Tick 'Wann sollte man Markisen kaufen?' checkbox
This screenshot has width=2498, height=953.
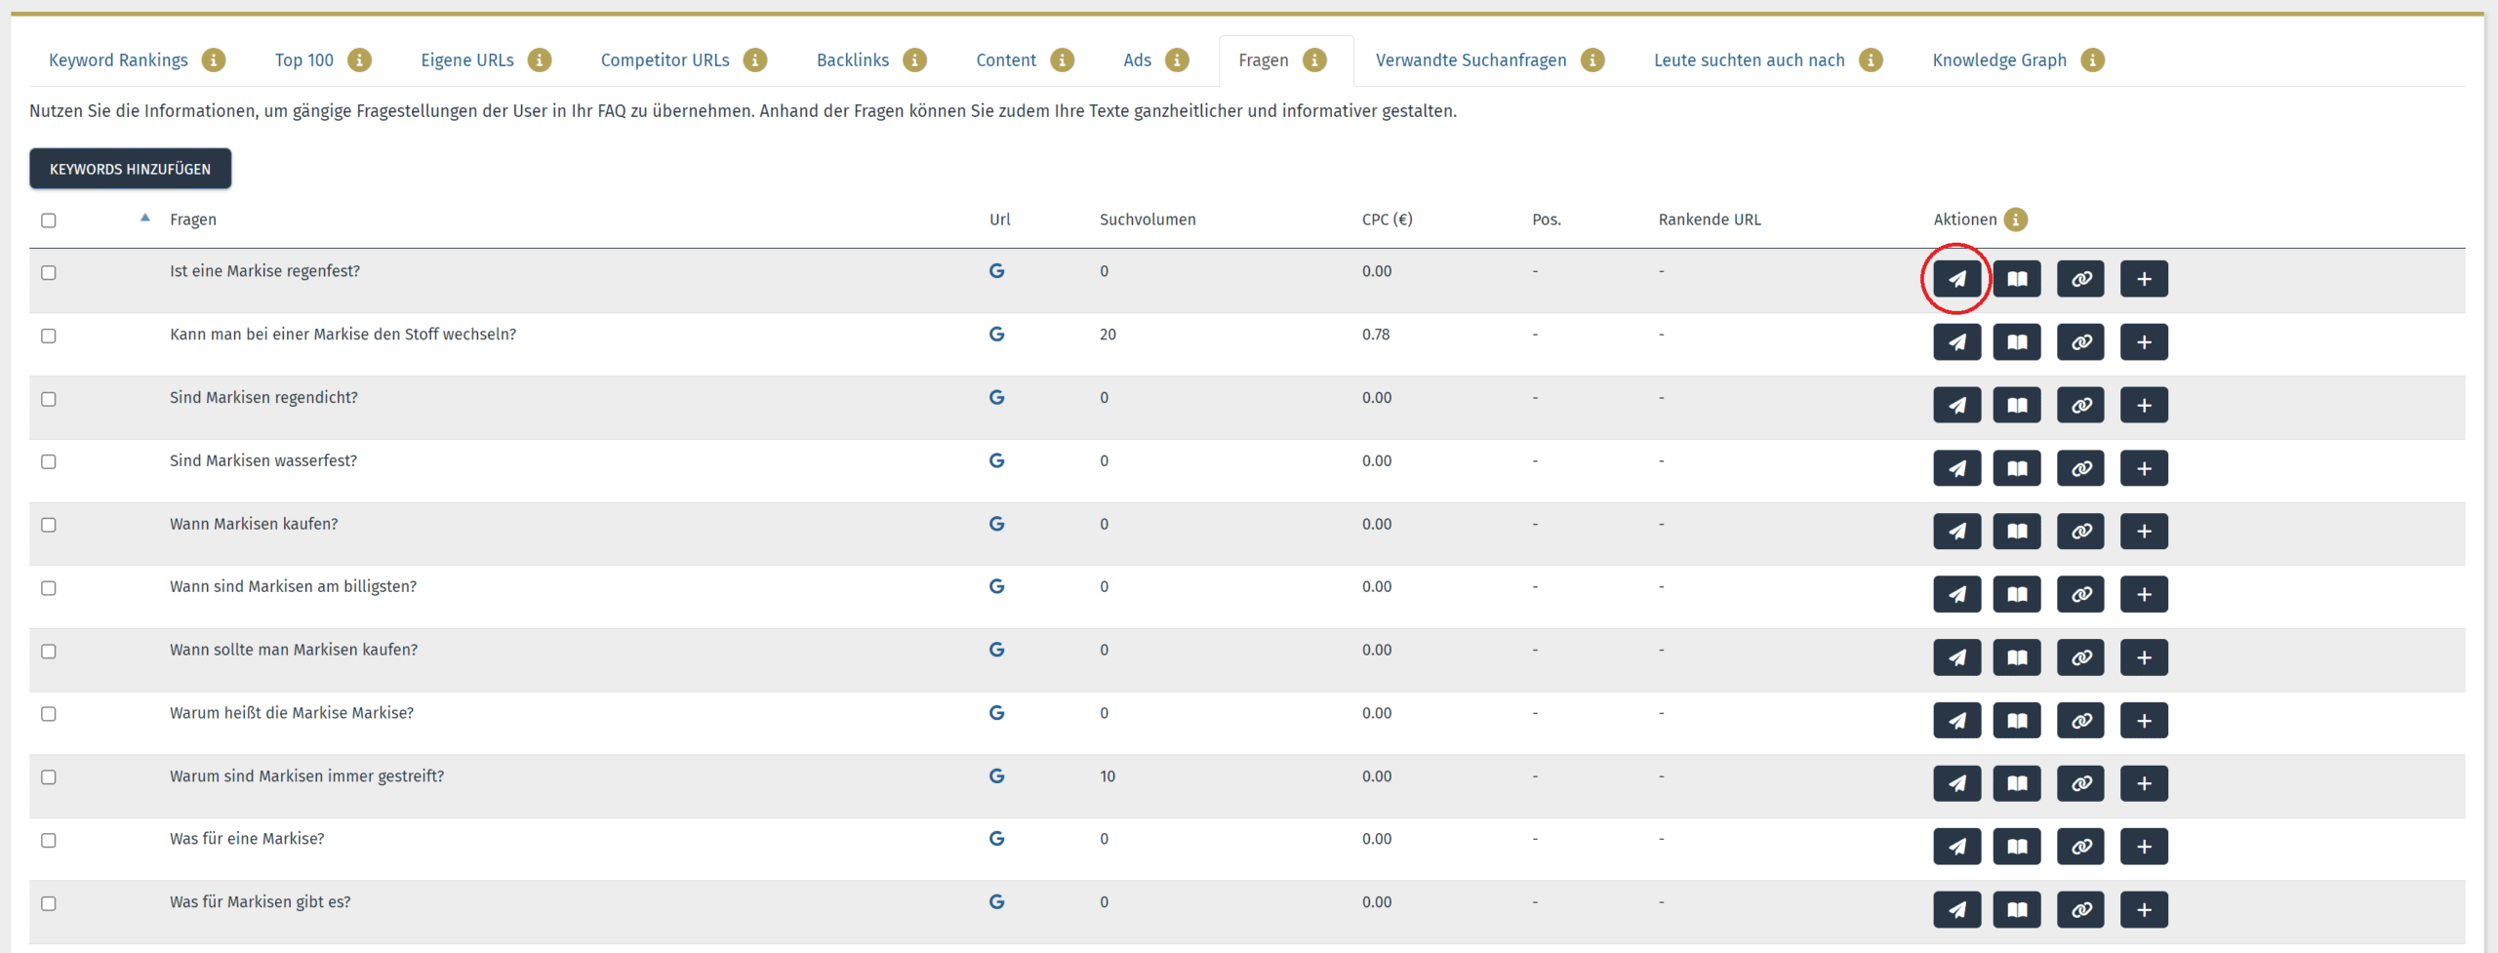tap(49, 651)
